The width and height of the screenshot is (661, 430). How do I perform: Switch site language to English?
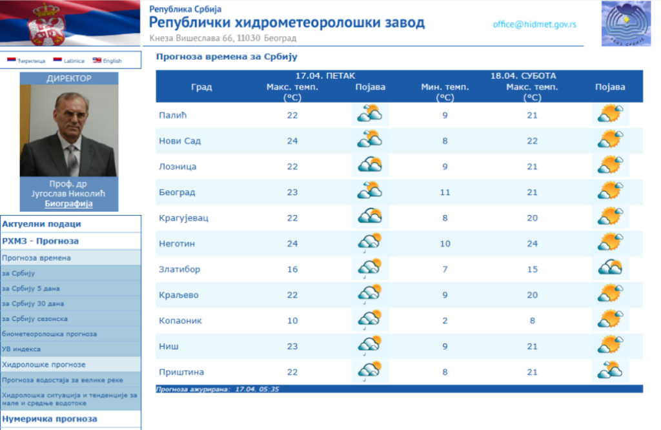(x=107, y=61)
